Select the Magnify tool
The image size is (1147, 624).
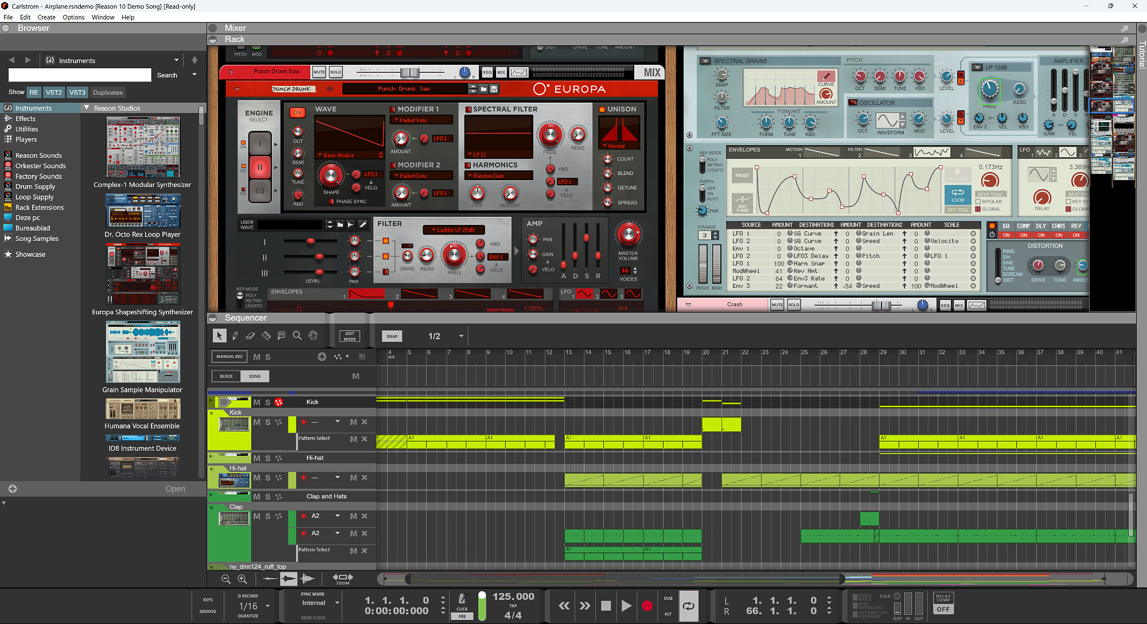click(x=297, y=336)
